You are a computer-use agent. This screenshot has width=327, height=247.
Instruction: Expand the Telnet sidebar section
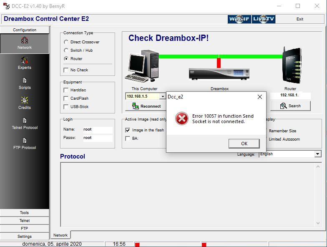(x=24, y=220)
